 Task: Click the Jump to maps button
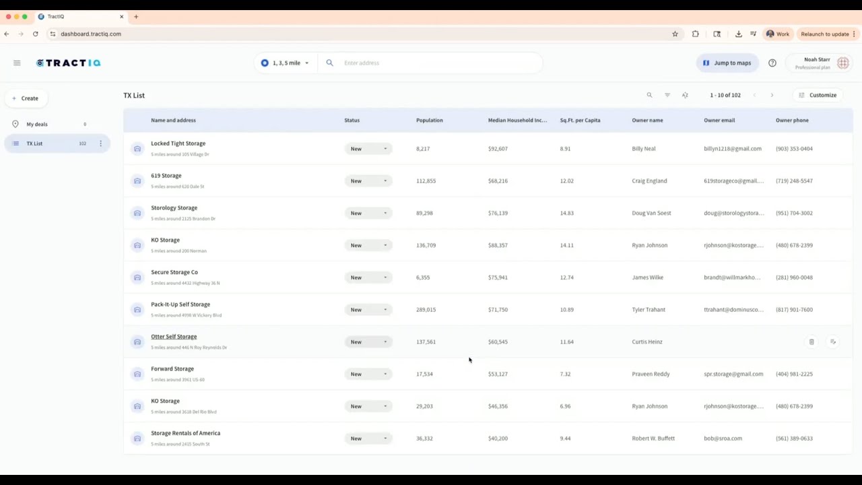[x=727, y=63]
